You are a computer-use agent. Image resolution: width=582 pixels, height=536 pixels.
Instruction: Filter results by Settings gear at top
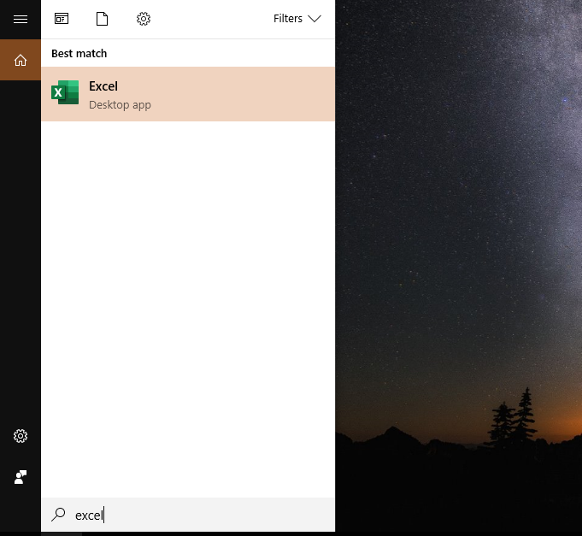click(x=144, y=19)
